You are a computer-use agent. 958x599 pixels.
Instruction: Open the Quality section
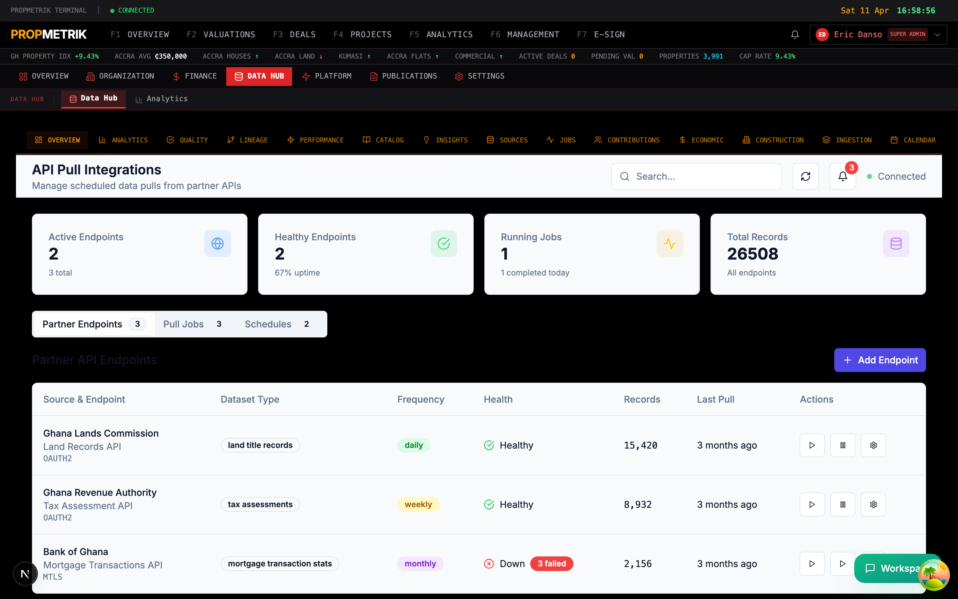tap(187, 140)
